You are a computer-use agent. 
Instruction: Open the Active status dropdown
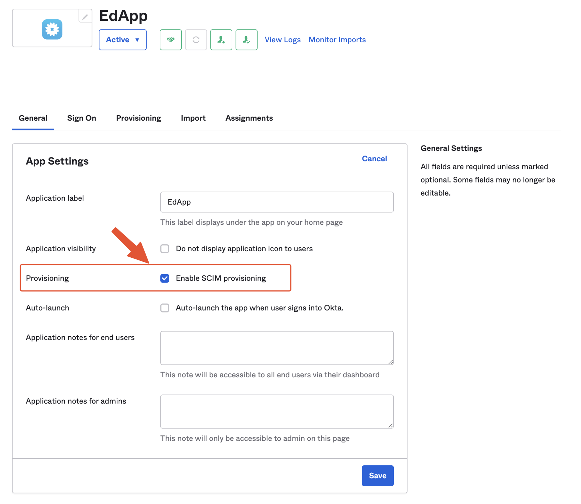coord(122,40)
